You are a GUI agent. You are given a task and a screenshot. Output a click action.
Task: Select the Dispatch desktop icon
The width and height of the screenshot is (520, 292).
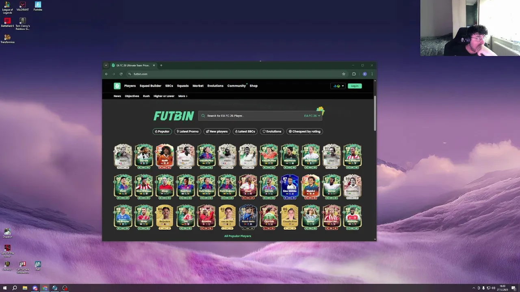[7, 234]
